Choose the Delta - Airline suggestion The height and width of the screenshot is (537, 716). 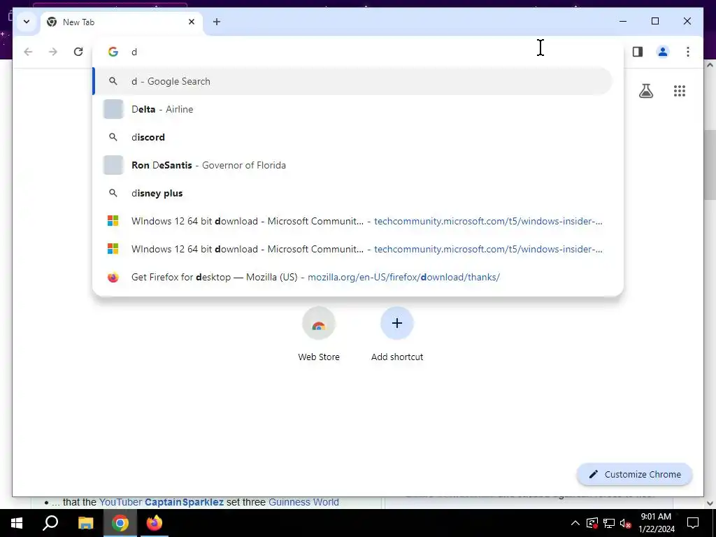(x=352, y=109)
